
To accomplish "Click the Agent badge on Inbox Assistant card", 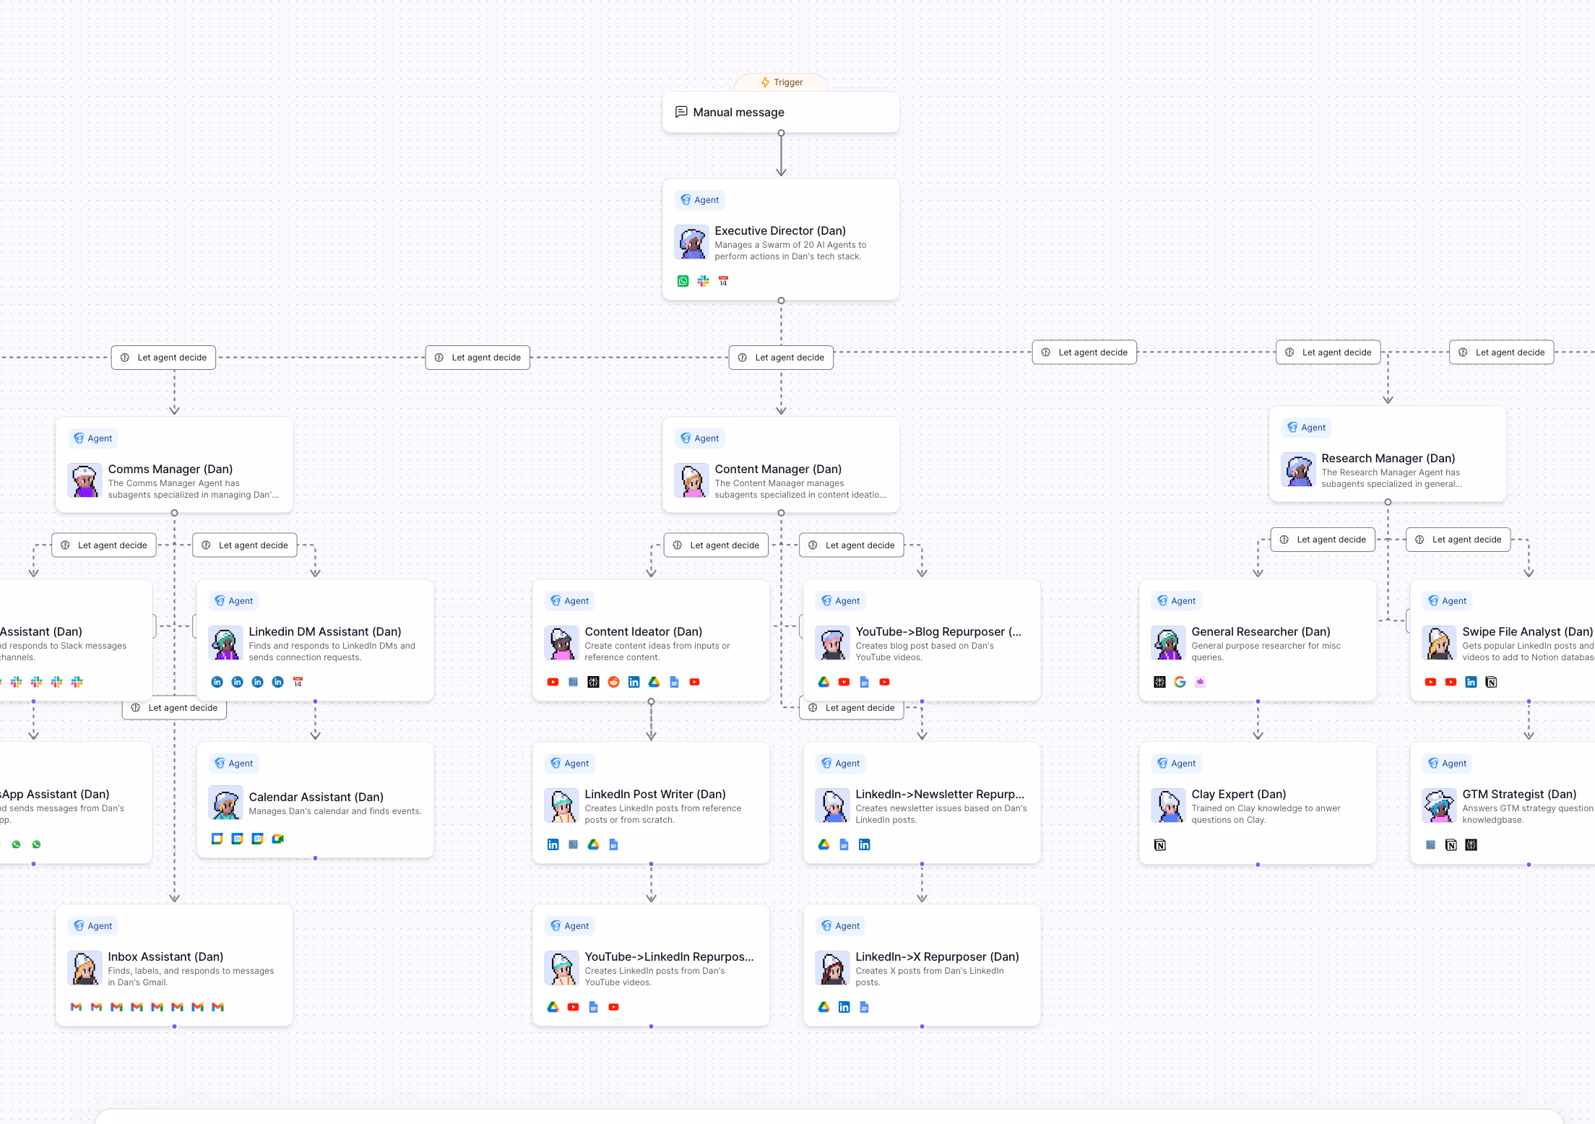I will (92, 926).
